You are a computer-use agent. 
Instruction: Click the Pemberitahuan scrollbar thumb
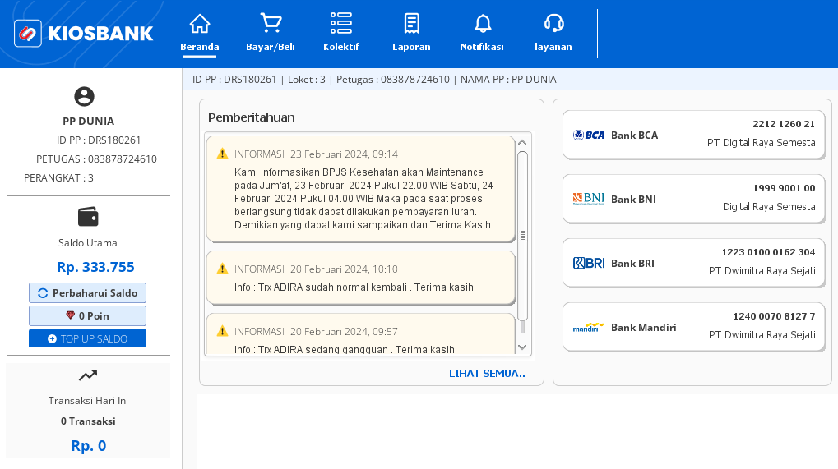(523, 236)
